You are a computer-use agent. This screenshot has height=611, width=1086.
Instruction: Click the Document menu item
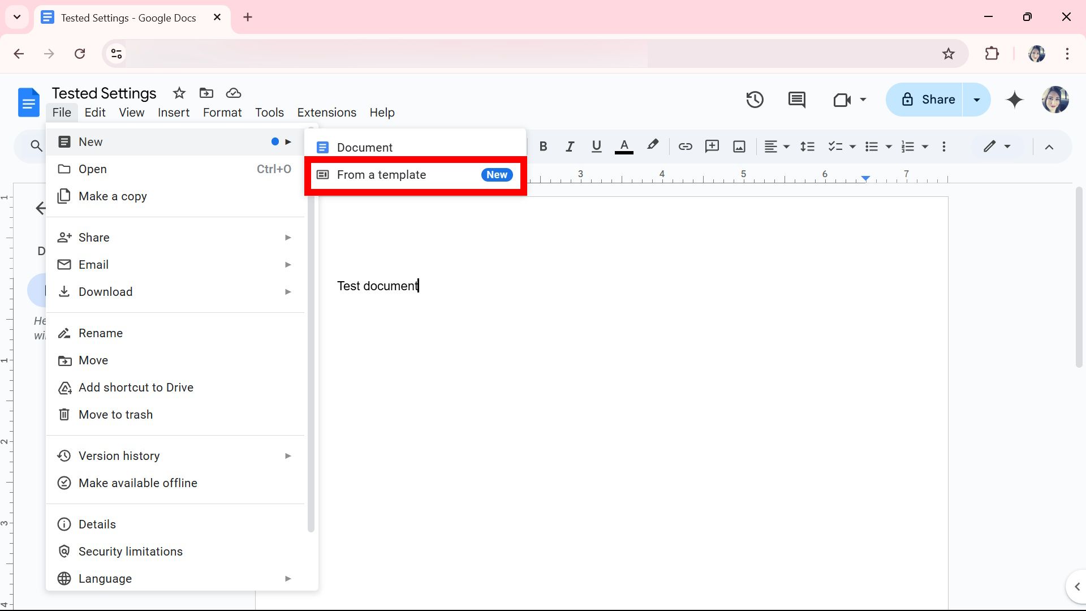click(416, 147)
